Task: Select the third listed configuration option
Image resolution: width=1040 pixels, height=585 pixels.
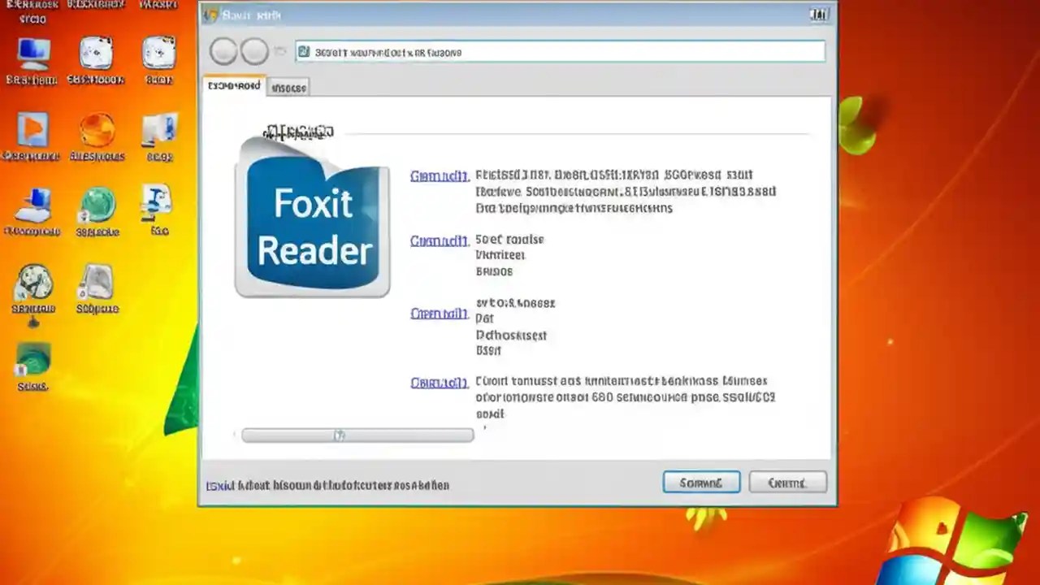Action: 439,314
